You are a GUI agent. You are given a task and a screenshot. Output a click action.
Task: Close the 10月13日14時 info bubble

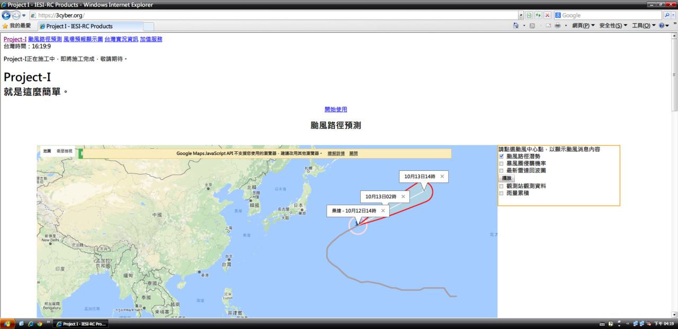tap(442, 176)
